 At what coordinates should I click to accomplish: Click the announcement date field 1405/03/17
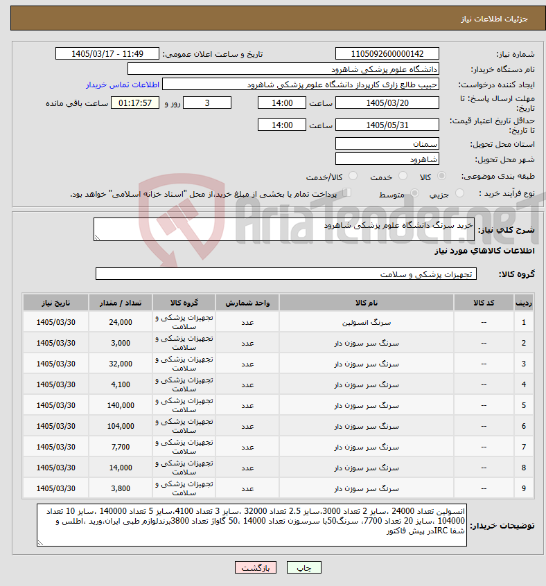pyautogui.click(x=107, y=53)
